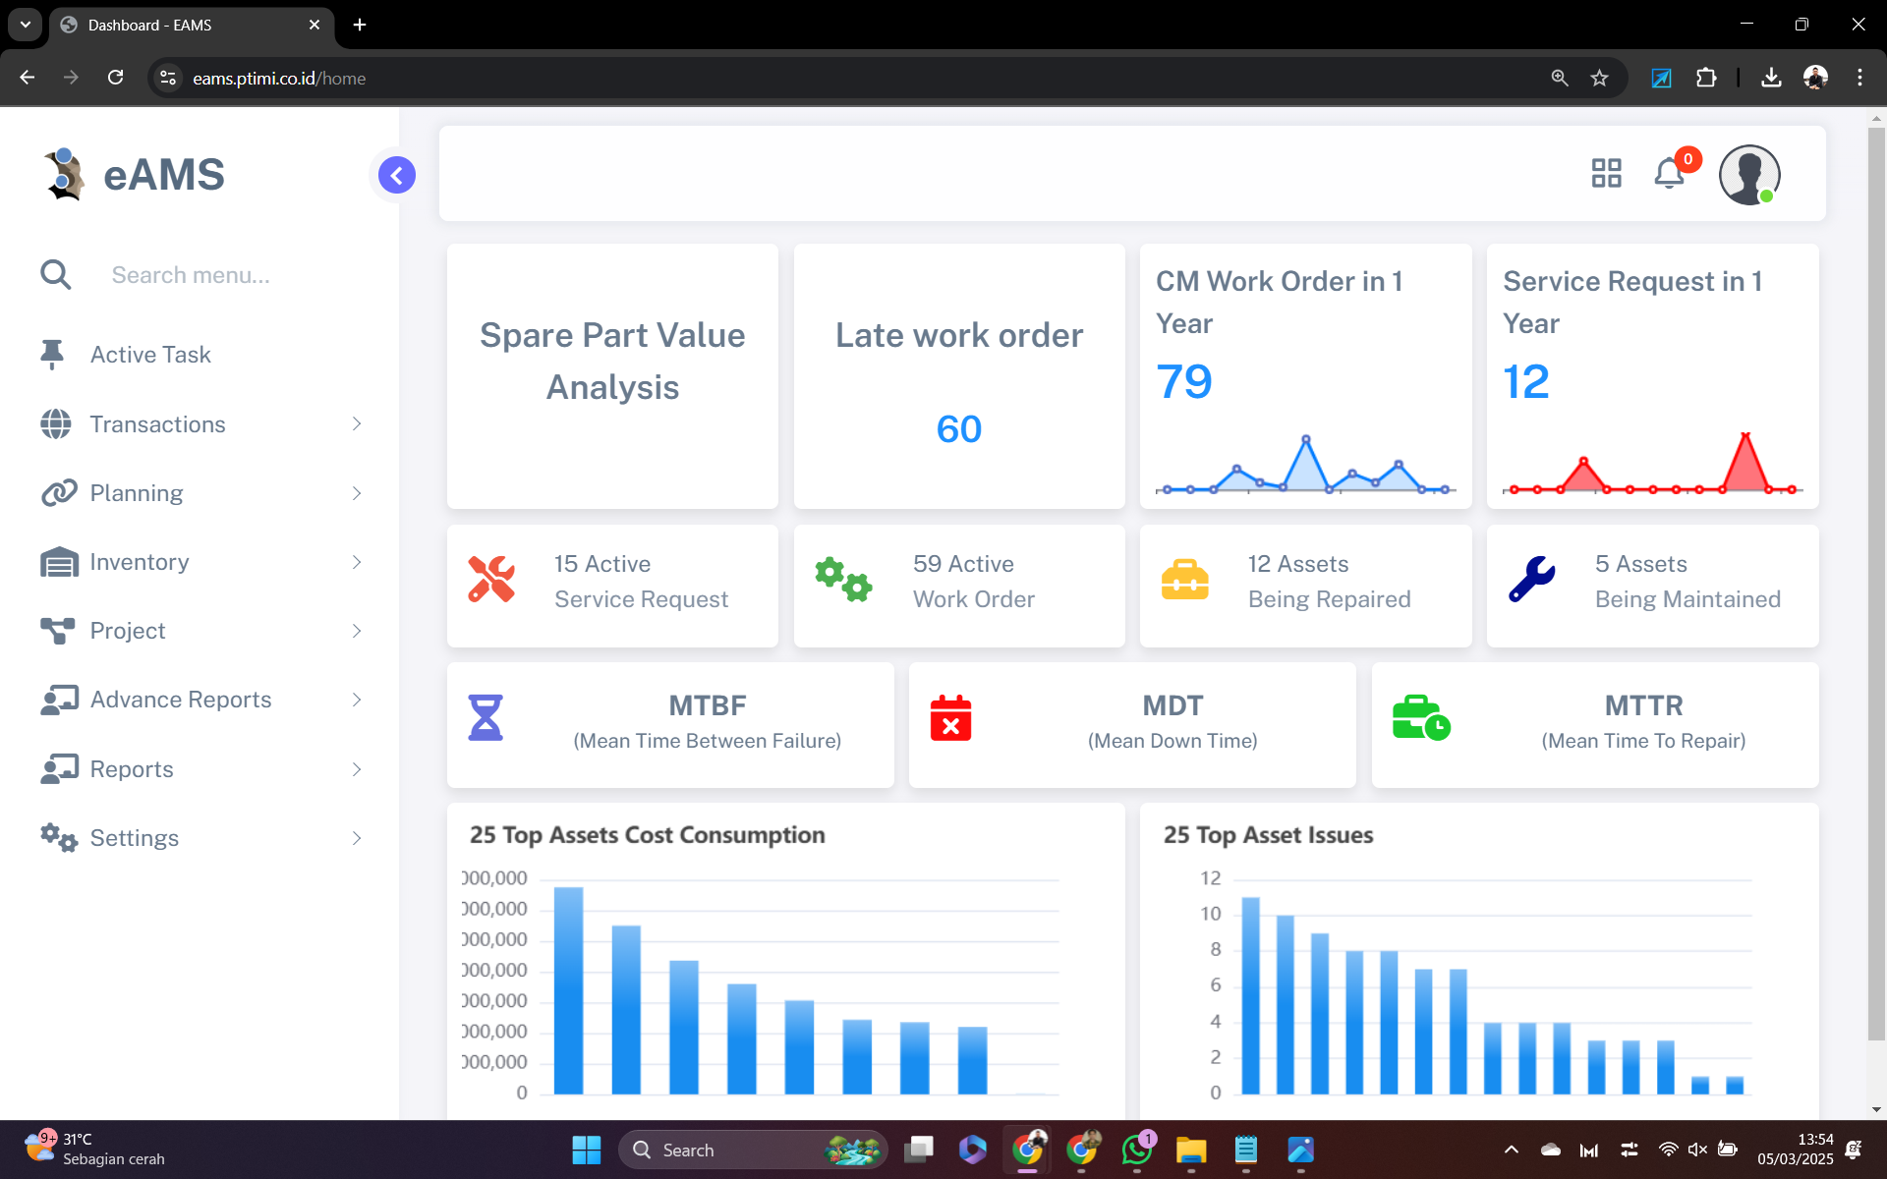Click the crossed tools Active Service Request icon

pos(491,580)
